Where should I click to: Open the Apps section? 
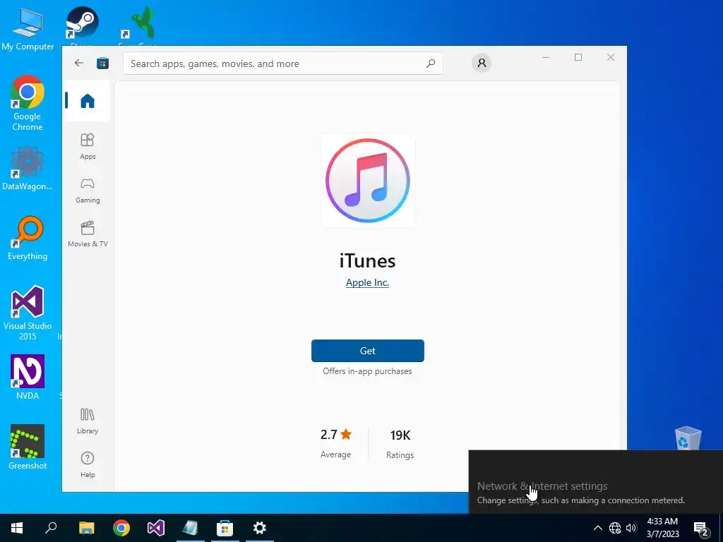pos(88,146)
